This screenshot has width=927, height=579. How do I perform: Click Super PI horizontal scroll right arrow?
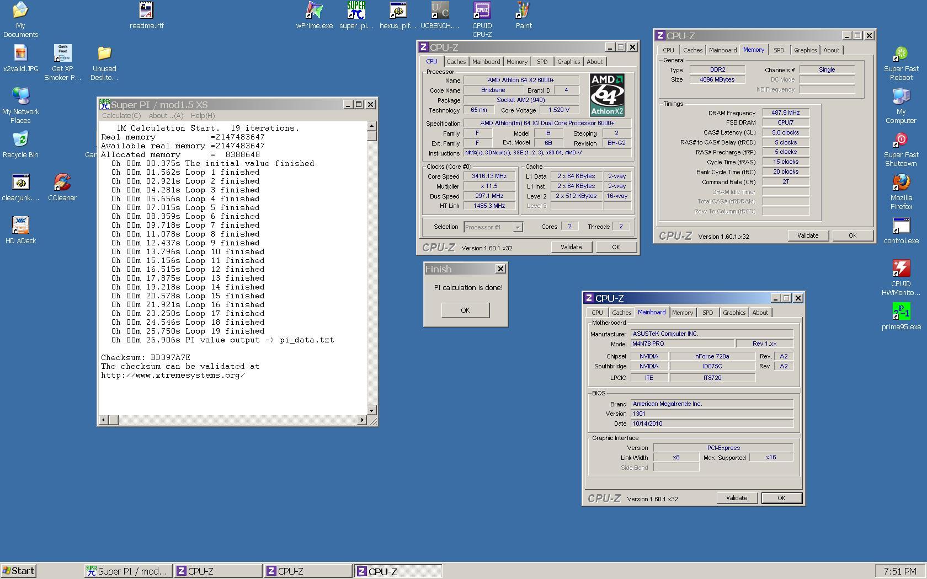tap(362, 420)
